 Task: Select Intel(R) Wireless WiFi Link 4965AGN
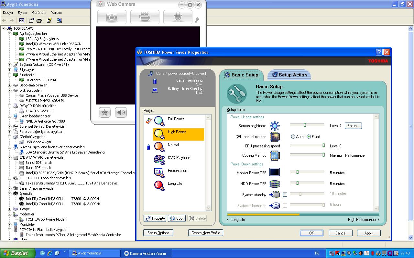point(53,44)
